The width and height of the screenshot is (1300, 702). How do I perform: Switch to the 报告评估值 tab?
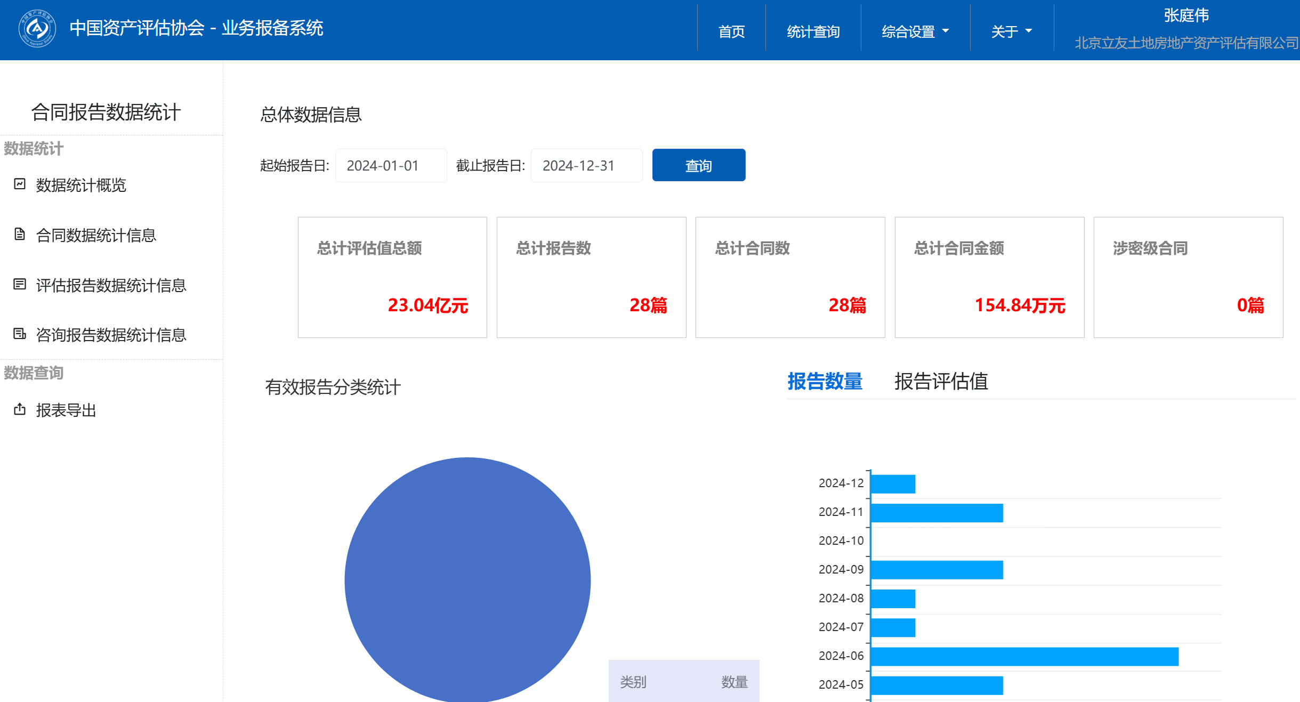(941, 382)
